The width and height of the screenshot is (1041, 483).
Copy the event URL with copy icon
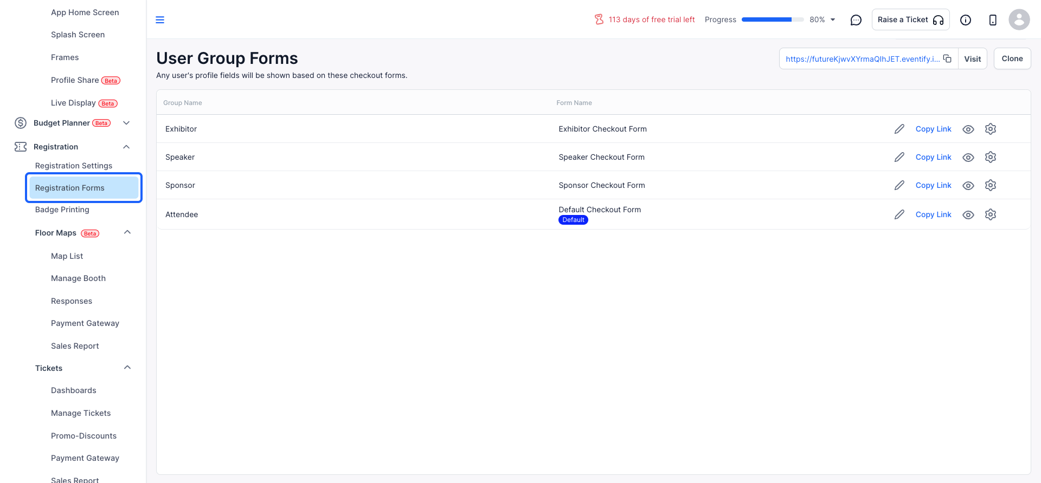pos(947,58)
